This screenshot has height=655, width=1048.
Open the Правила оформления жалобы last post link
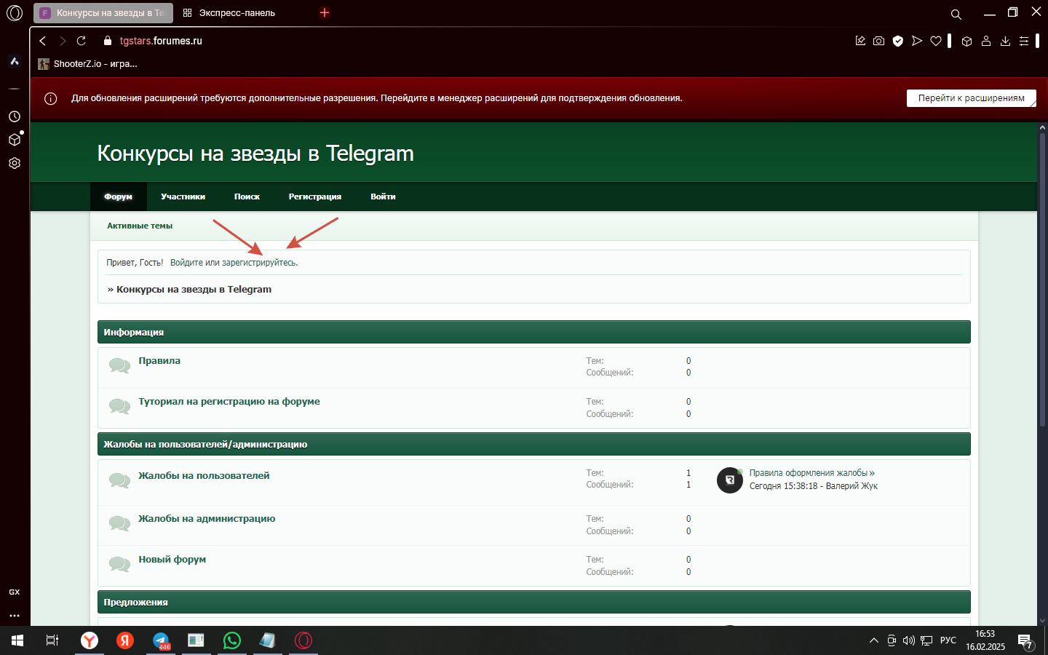(x=811, y=473)
